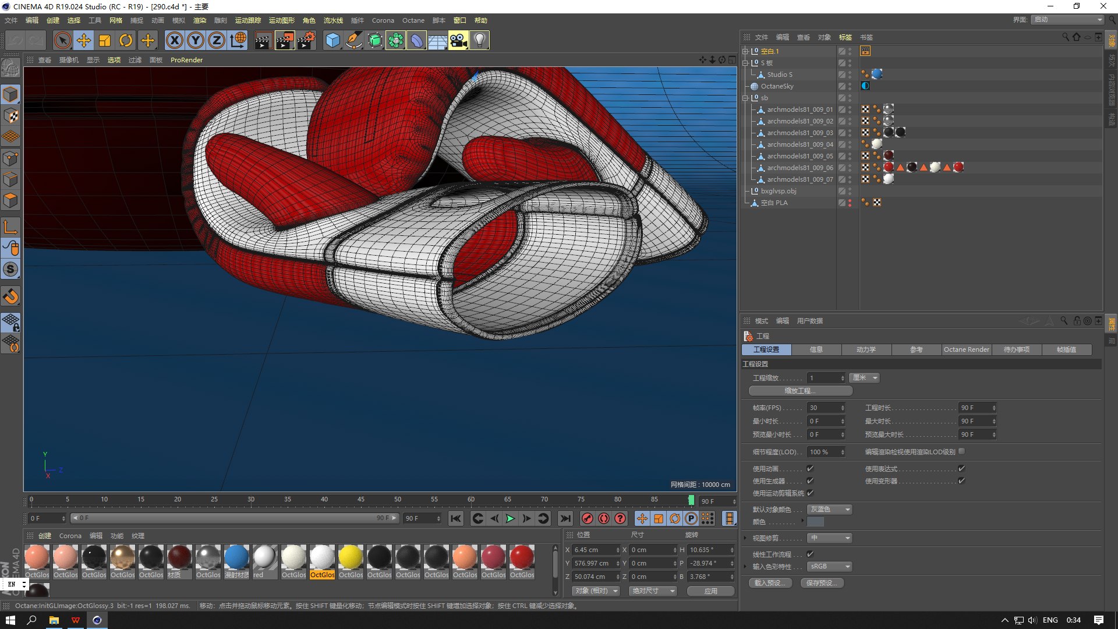Click the 缩放工程 button
1118x629 pixels.
pos(800,391)
